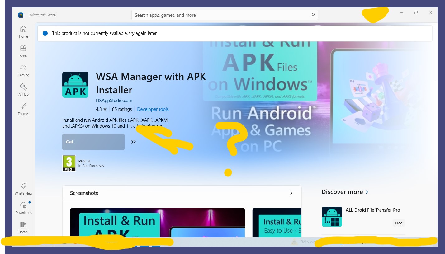The image size is (445, 254).
Task: Open the Discover more section link
Action: [345, 192]
